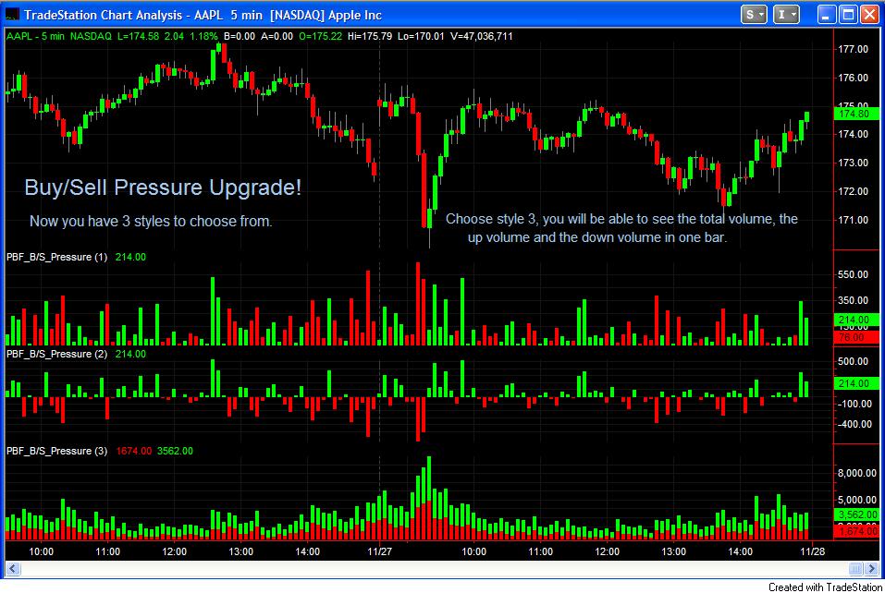The width and height of the screenshot is (885, 593).
Task: Click the scroll-left arrow of horizontal scrollbar
Action: (x=12, y=569)
